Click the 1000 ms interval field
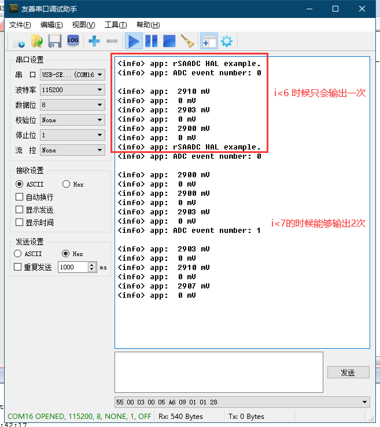Screen dimensions: 380x427 coord(73,267)
